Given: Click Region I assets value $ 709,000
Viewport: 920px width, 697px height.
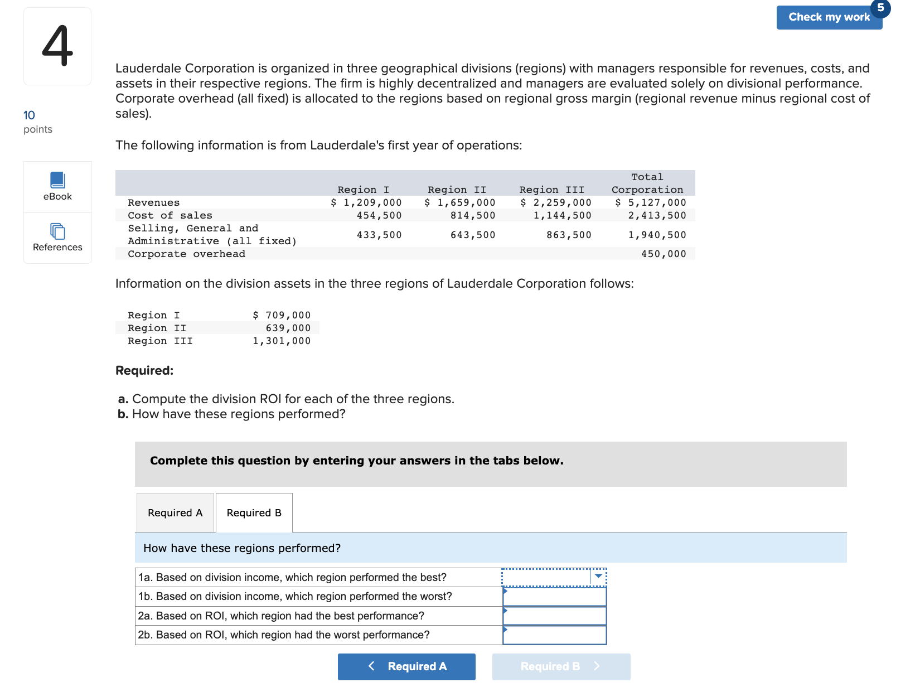Looking at the screenshot, I should click(282, 315).
